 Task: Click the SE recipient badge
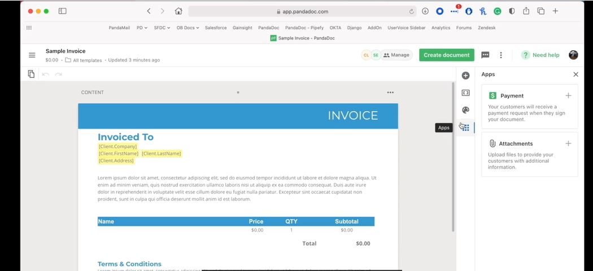point(376,55)
